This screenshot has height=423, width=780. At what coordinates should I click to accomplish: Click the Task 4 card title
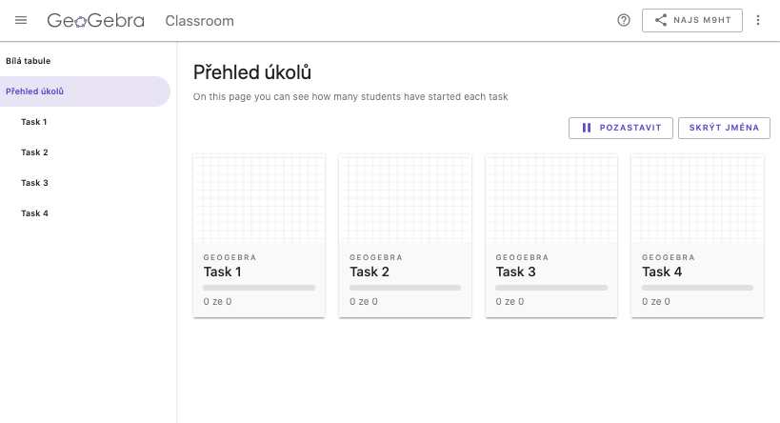point(662,272)
